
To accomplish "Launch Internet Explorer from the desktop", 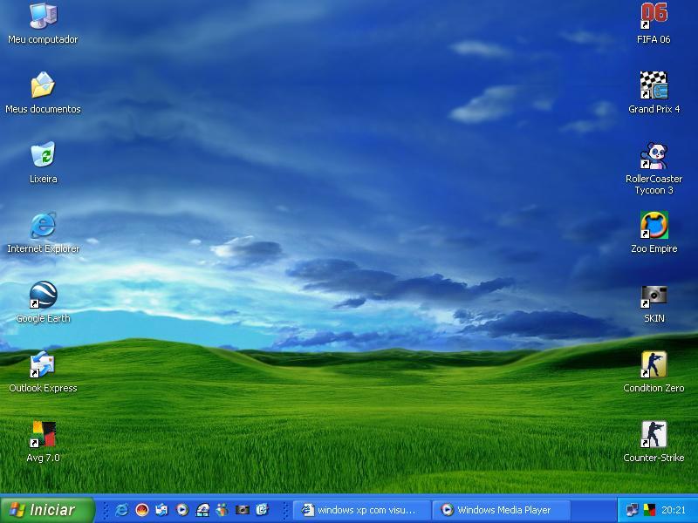I will (43, 225).
